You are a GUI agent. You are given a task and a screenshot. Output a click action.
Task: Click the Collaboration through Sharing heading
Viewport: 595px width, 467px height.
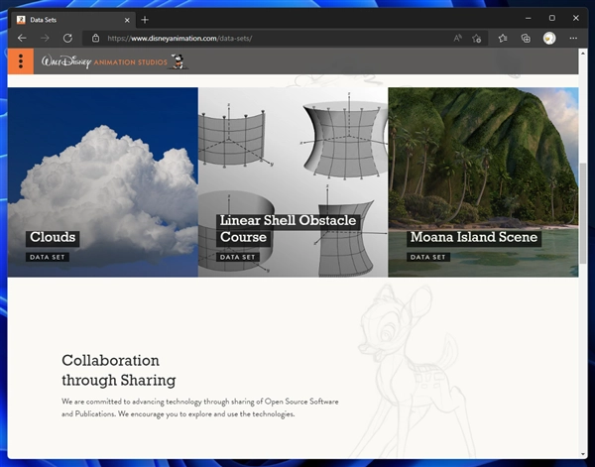tap(119, 370)
